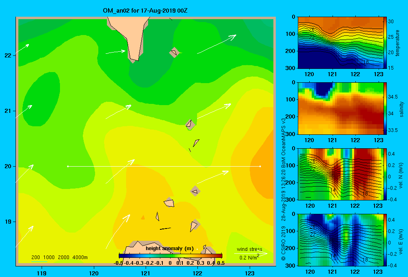Click the '0.4' tick on vel. N scale

point(392,154)
